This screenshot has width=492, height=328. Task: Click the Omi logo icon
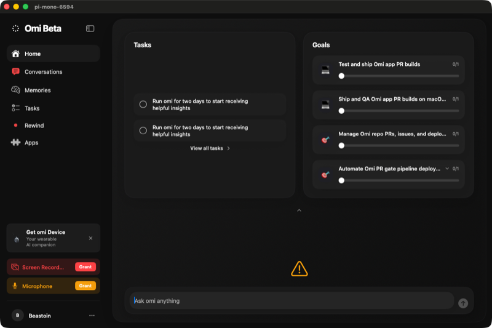click(15, 28)
